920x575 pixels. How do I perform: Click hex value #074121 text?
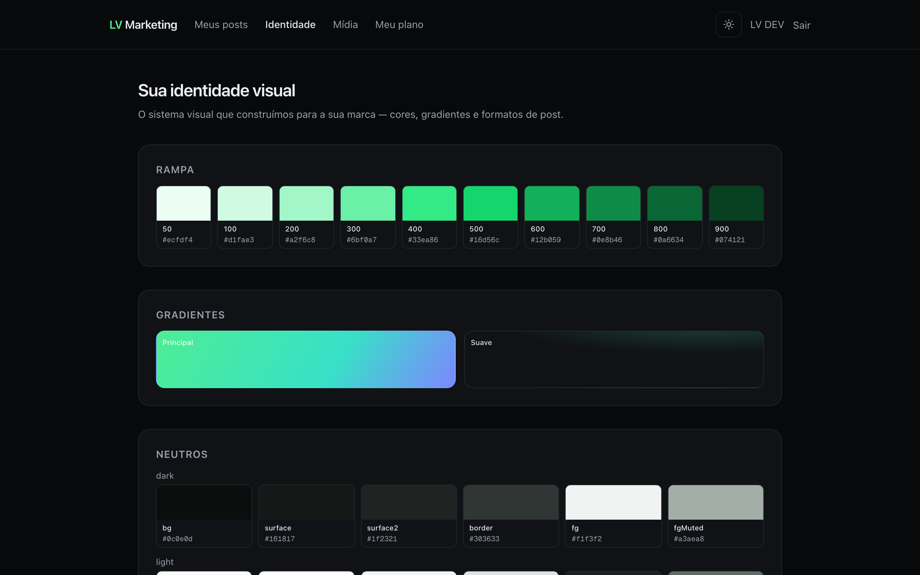[730, 240]
